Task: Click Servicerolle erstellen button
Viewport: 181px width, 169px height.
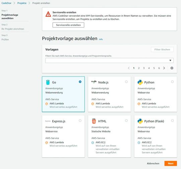Action: click(68, 25)
